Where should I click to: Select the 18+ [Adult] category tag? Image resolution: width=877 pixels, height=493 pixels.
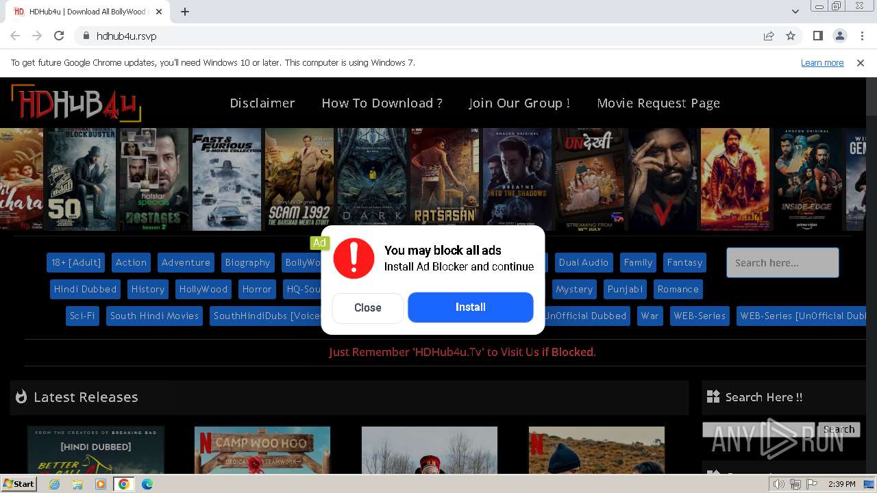click(x=76, y=262)
